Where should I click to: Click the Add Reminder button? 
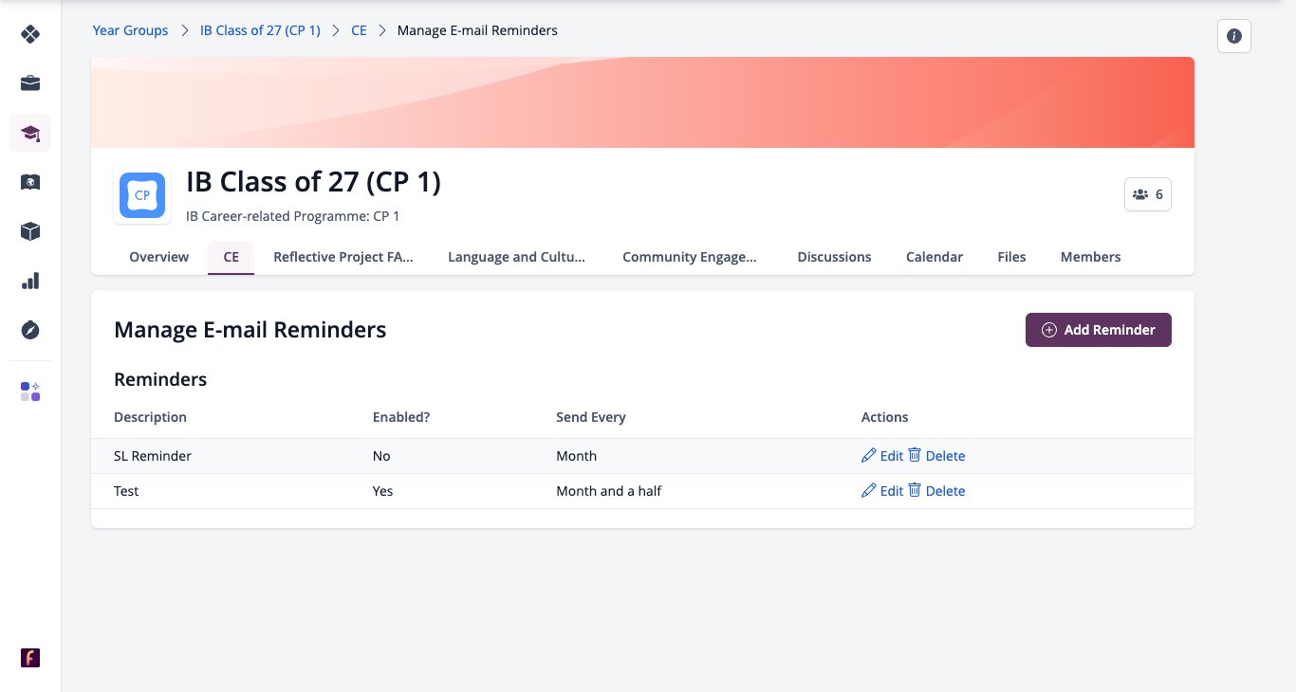tap(1098, 330)
